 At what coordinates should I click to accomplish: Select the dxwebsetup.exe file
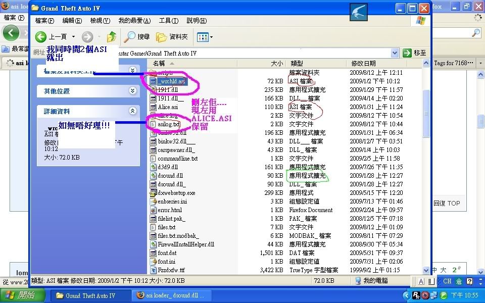[x=176, y=193]
